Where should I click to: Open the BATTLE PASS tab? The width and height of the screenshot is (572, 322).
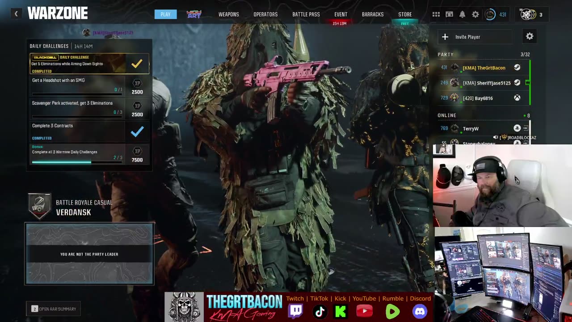(306, 14)
